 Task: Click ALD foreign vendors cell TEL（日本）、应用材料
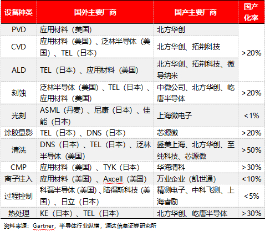[x=95, y=70]
